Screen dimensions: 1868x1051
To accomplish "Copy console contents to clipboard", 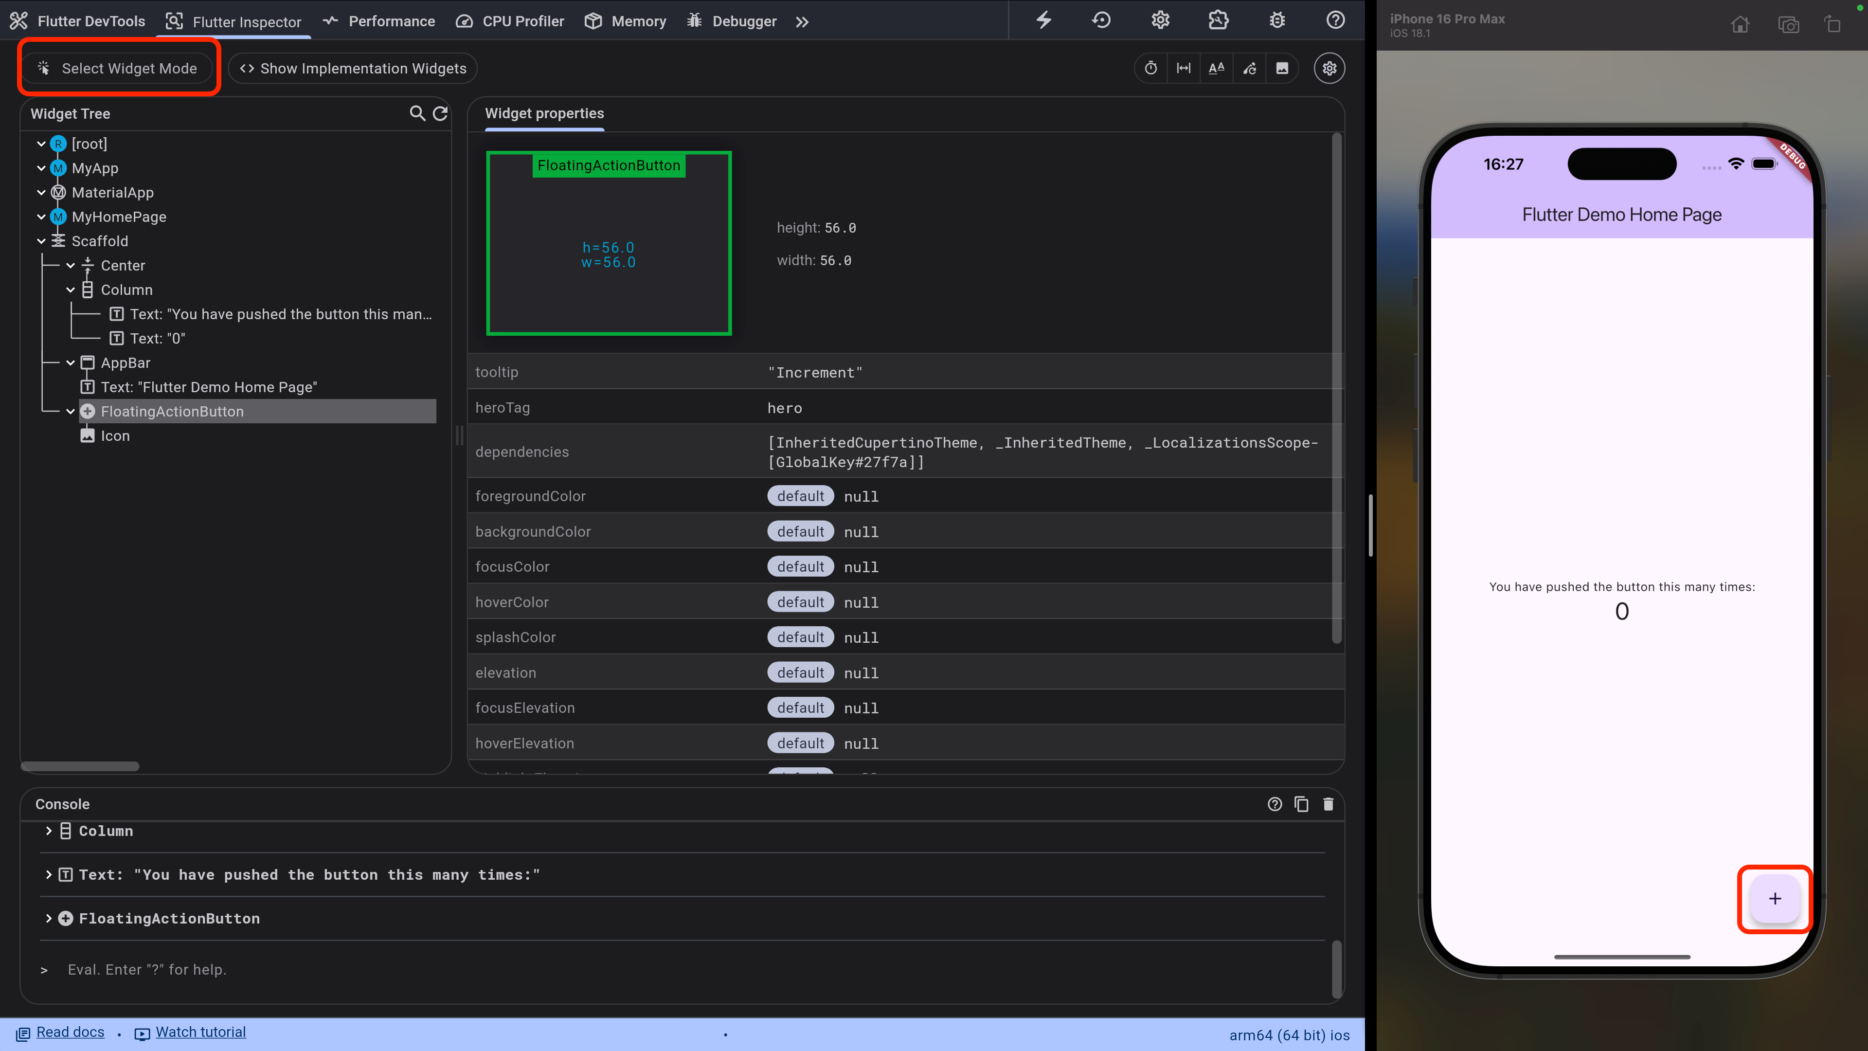I will (x=1301, y=804).
